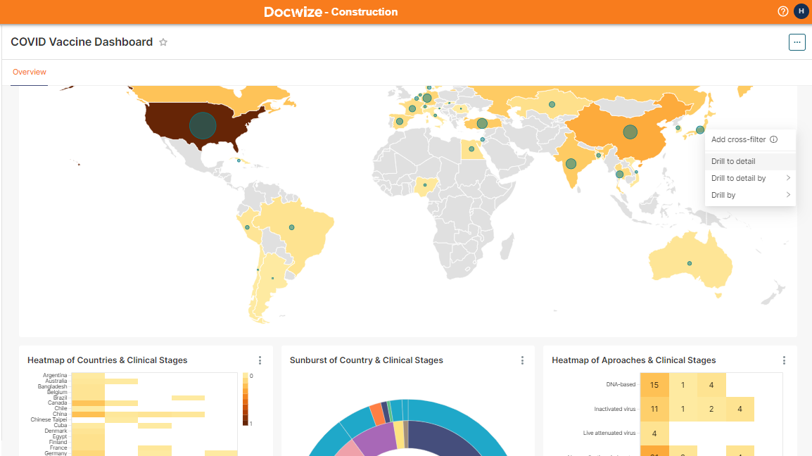
Task: Select Add cross-filter in context menu
Action: (x=738, y=139)
